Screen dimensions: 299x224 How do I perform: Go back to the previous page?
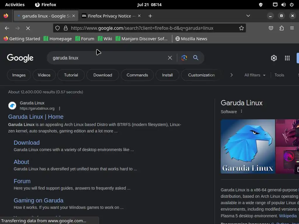pos(7,28)
